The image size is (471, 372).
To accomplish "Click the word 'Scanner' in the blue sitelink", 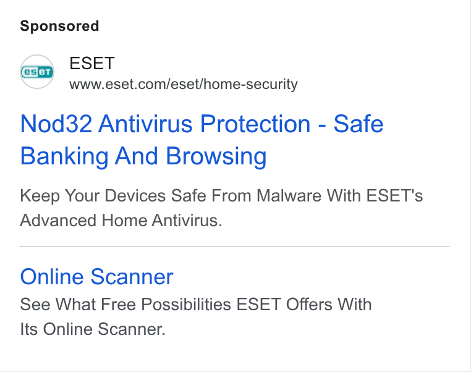I will [x=132, y=276].
